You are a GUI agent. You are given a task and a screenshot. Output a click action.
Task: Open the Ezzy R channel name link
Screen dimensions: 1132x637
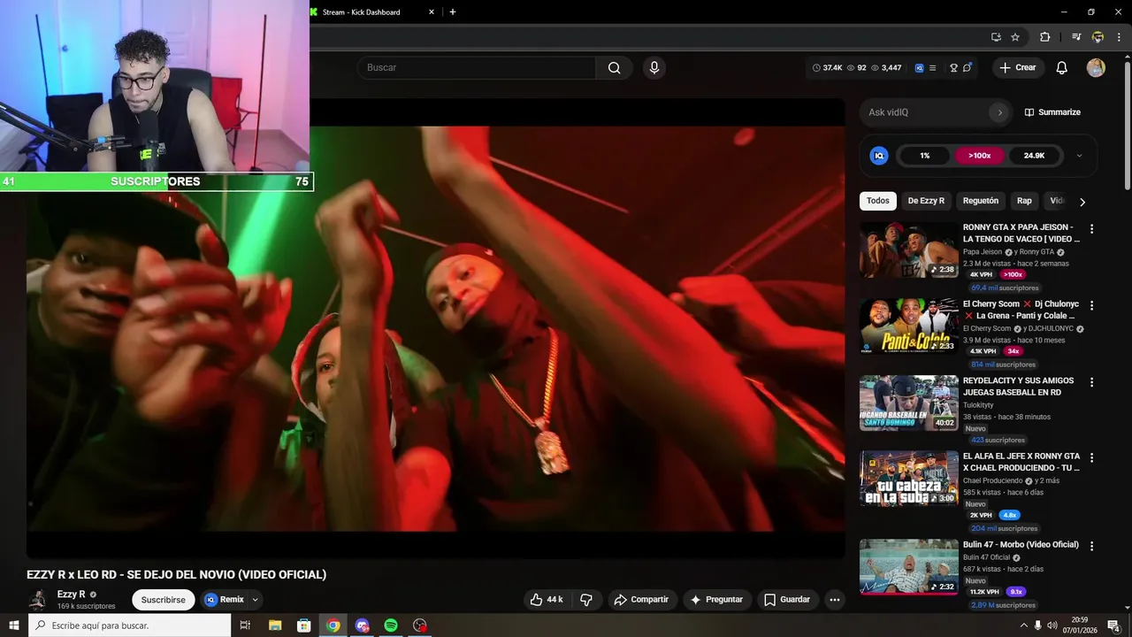72,595
